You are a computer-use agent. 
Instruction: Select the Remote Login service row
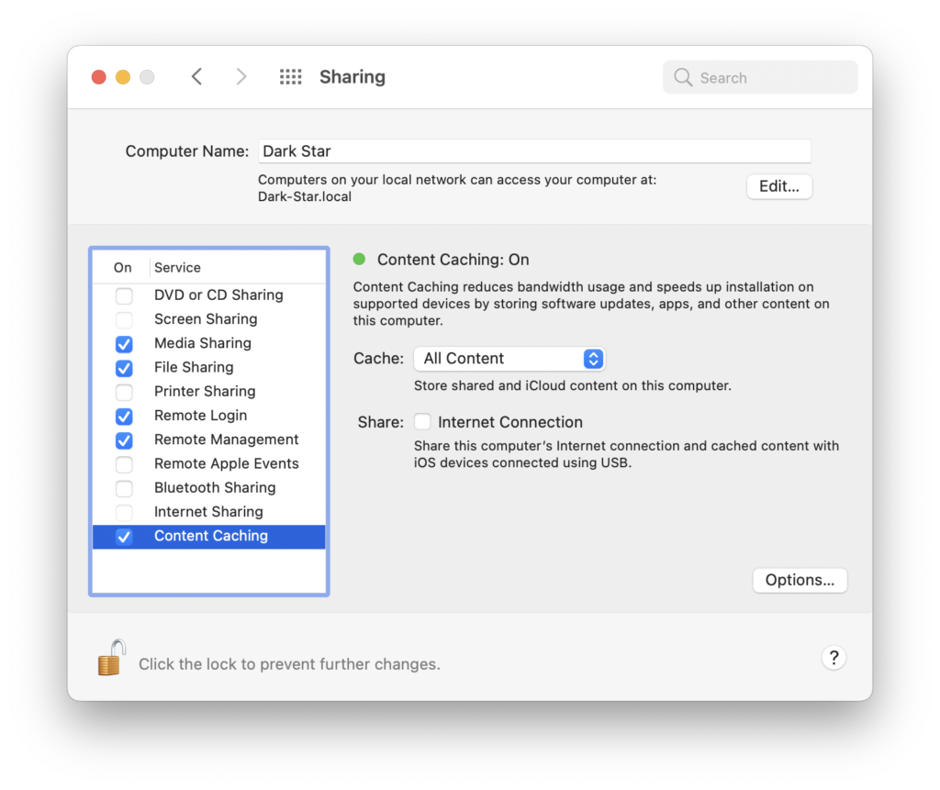[208, 416]
